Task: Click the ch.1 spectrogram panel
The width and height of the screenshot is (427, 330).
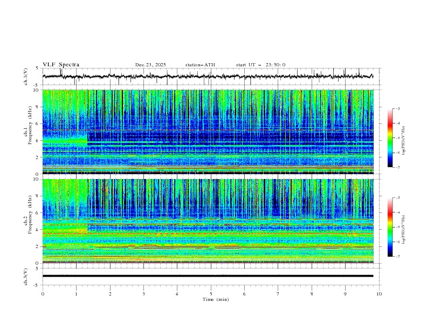Action: [x=208, y=132]
